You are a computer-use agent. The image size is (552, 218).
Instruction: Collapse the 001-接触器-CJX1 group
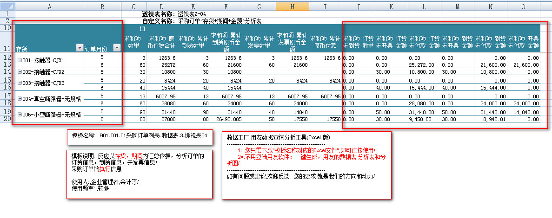click(x=20, y=60)
